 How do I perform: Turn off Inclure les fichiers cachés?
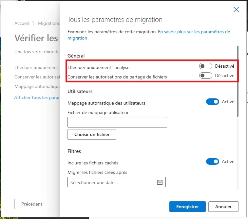(212, 161)
